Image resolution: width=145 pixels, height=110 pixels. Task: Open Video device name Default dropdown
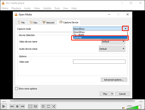(x=113, y=42)
